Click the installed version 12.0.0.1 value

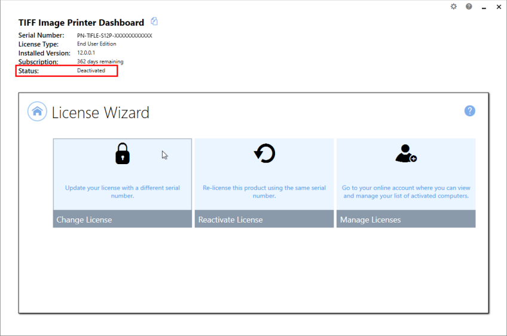[x=86, y=53]
